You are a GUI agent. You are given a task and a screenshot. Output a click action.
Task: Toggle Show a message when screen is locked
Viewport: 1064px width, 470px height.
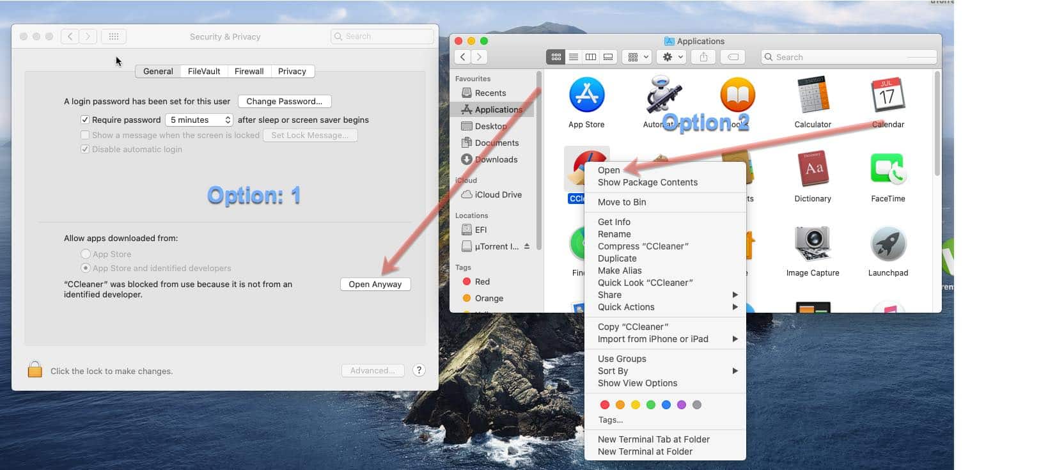click(85, 135)
